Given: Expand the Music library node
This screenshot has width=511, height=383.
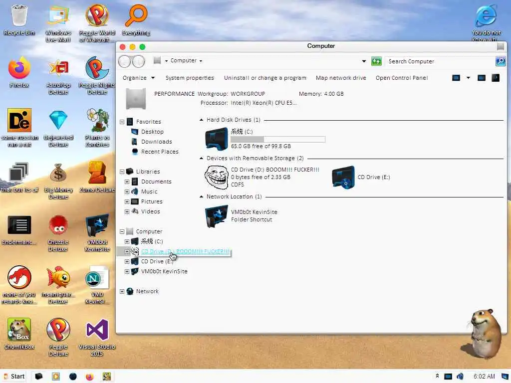Looking at the screenshot, I should click(127, 192).
